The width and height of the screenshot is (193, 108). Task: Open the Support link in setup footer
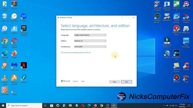[x=75, y=81]
